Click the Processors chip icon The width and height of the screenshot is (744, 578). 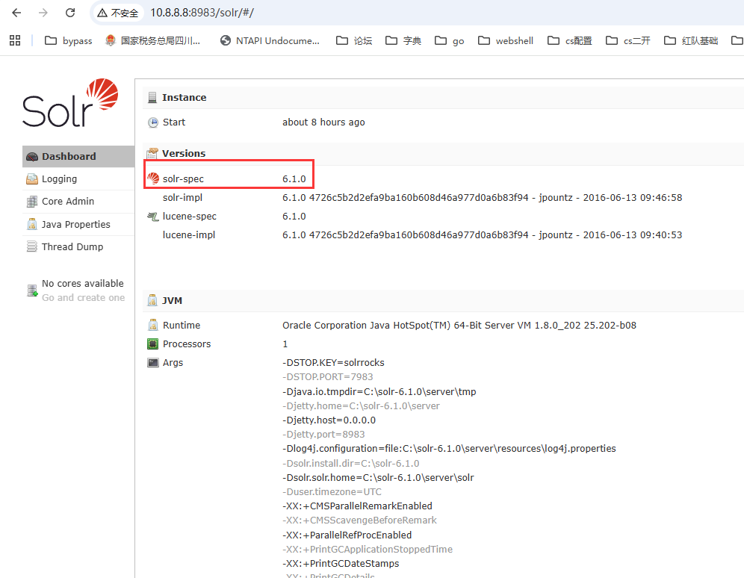pyautogui.click(x=153, y=344)
